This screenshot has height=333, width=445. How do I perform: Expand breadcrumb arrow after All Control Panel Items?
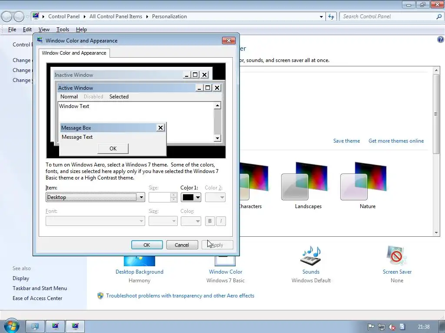pos(147,16)
